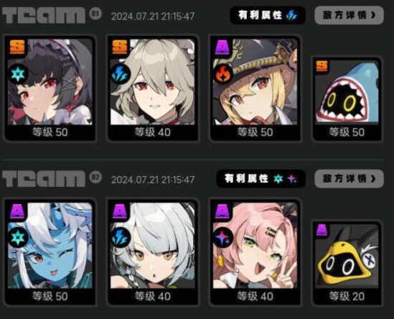Screen dimensions: 394x319
Task: Click A-rank badge on blonde officer card
Action: [222, 47]
